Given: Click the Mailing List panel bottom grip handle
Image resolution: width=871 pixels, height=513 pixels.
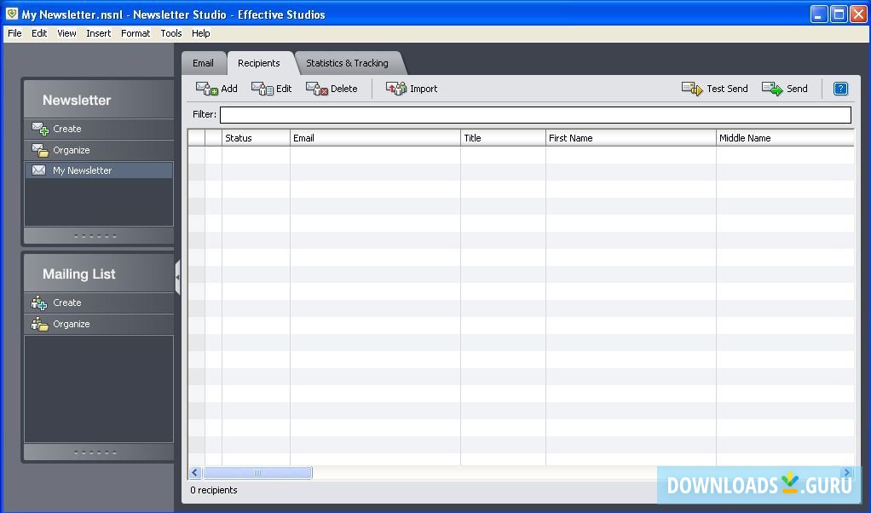Looking at the screenshot, I should [x=96, y=452].
